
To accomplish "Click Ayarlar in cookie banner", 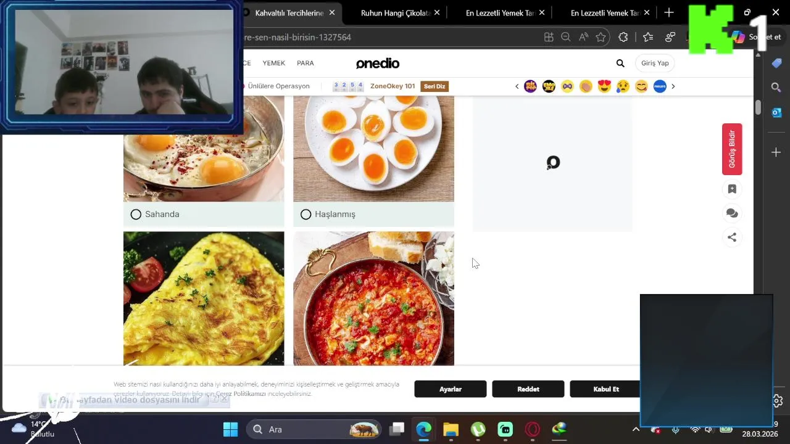I will [451, 389].
